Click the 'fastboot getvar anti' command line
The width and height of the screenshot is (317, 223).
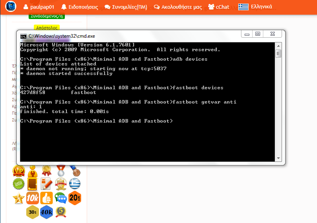(128, 102)
